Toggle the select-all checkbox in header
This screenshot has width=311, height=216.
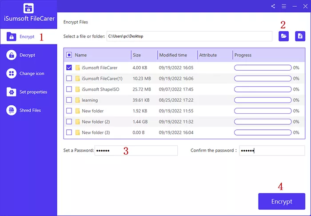tap(69, 55)
